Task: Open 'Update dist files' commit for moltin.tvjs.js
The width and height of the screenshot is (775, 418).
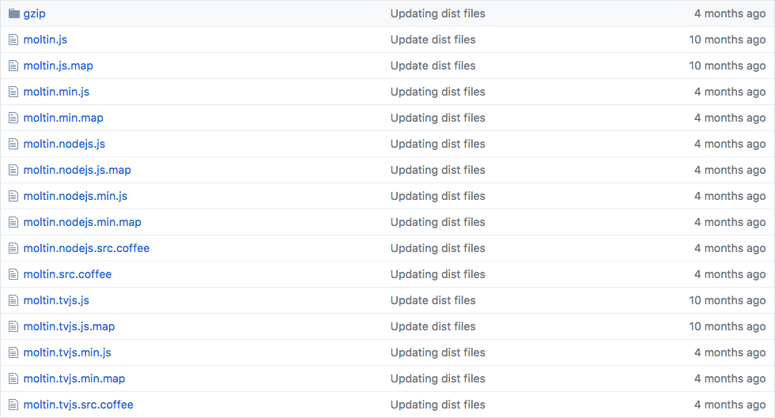Action: [433, 300]
